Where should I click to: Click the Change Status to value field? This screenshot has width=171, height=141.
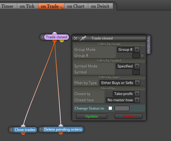(122, 108)
